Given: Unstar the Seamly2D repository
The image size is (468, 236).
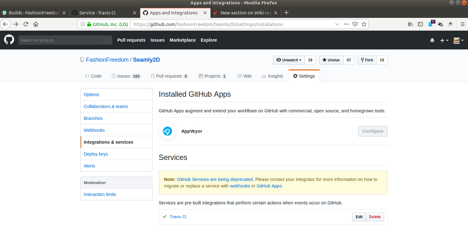Looking at the screenshot, I should 331,60.
